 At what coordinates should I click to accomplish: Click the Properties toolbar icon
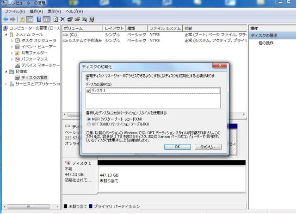[70, 19]
